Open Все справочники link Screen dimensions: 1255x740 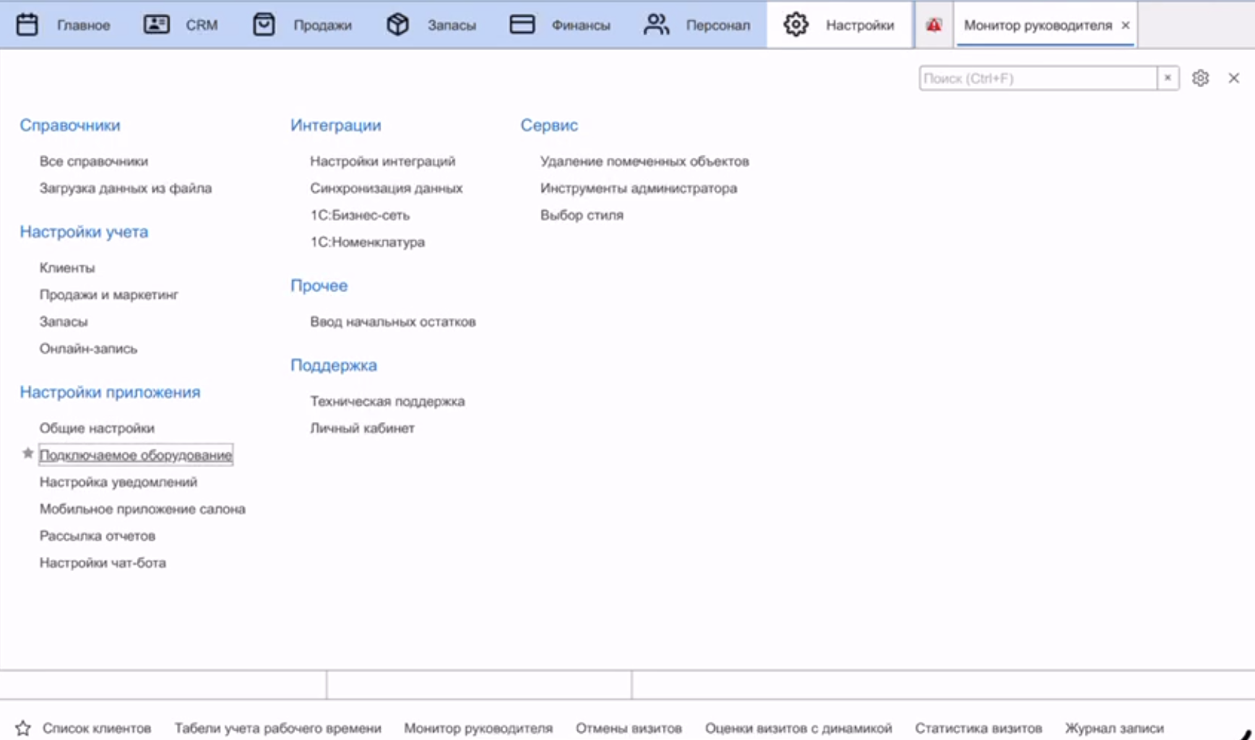pyautogui.click(x=93, y=161)
